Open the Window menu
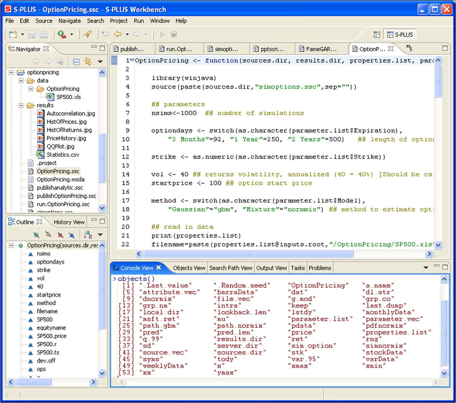The width and height of the screenshot is (456, 403). [160, 21]
